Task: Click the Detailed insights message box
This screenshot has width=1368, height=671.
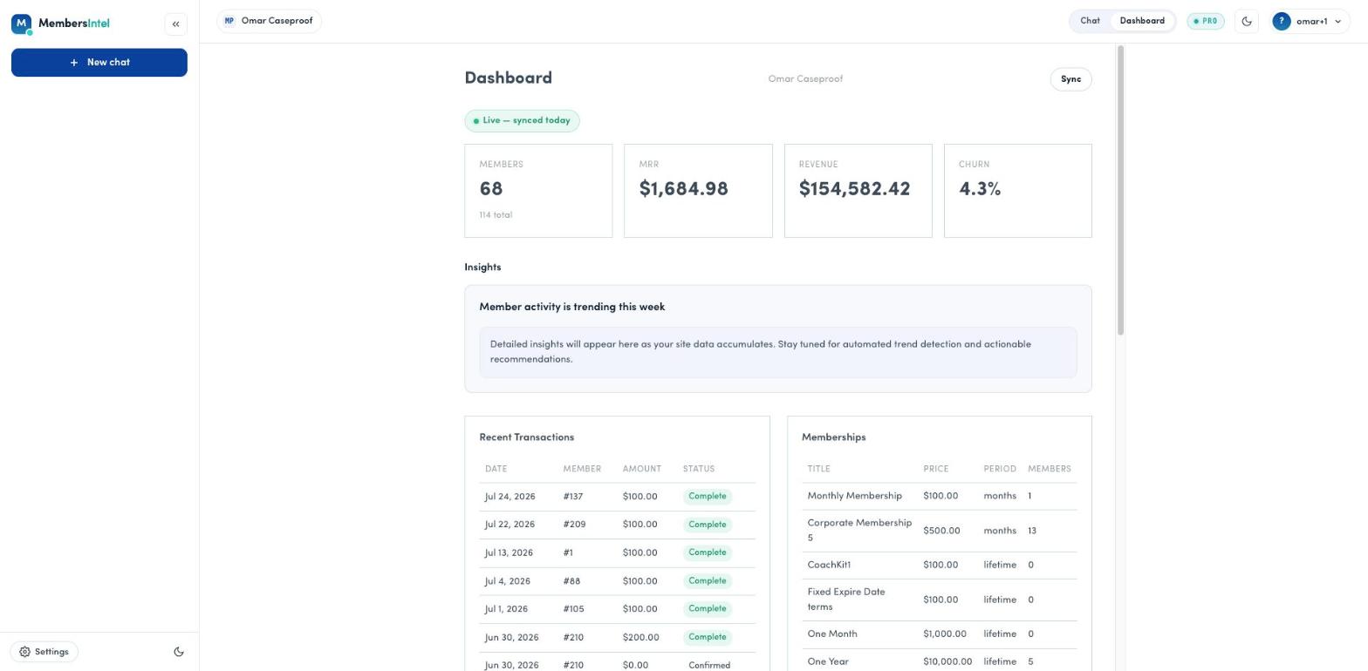Action: pyautogui.click(x=778, y=353)
